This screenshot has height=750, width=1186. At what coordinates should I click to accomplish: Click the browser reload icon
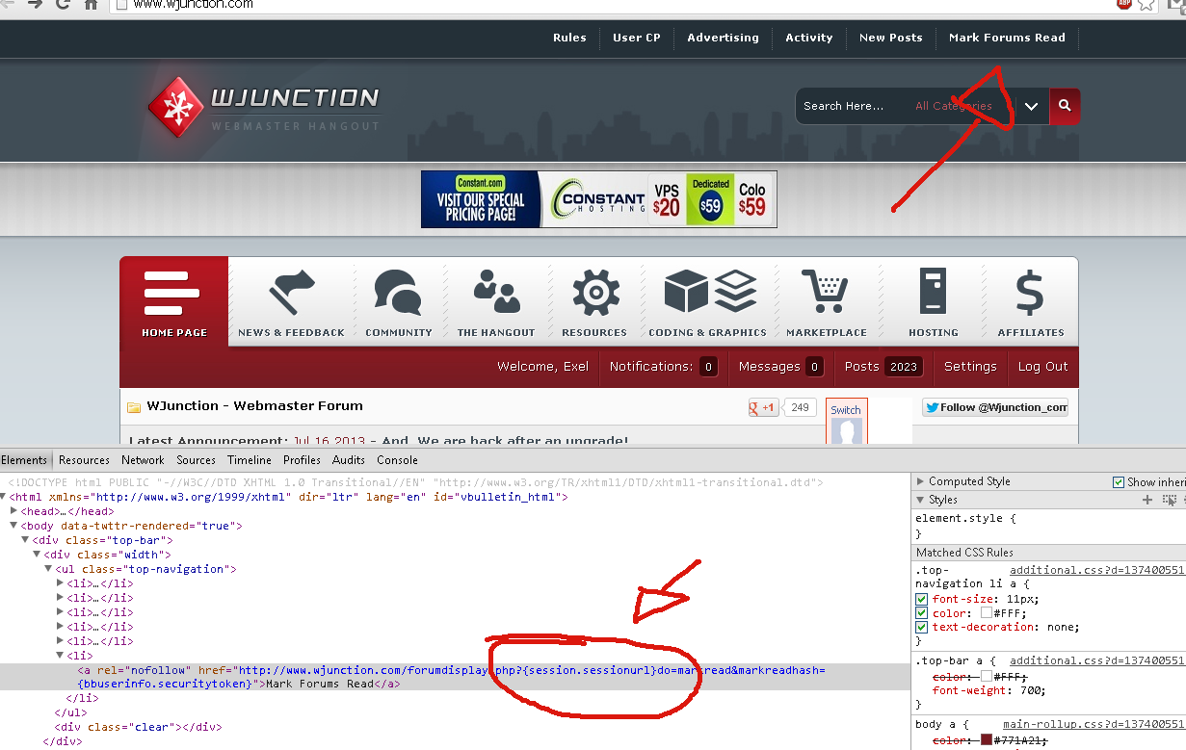[x=64, y=4]
